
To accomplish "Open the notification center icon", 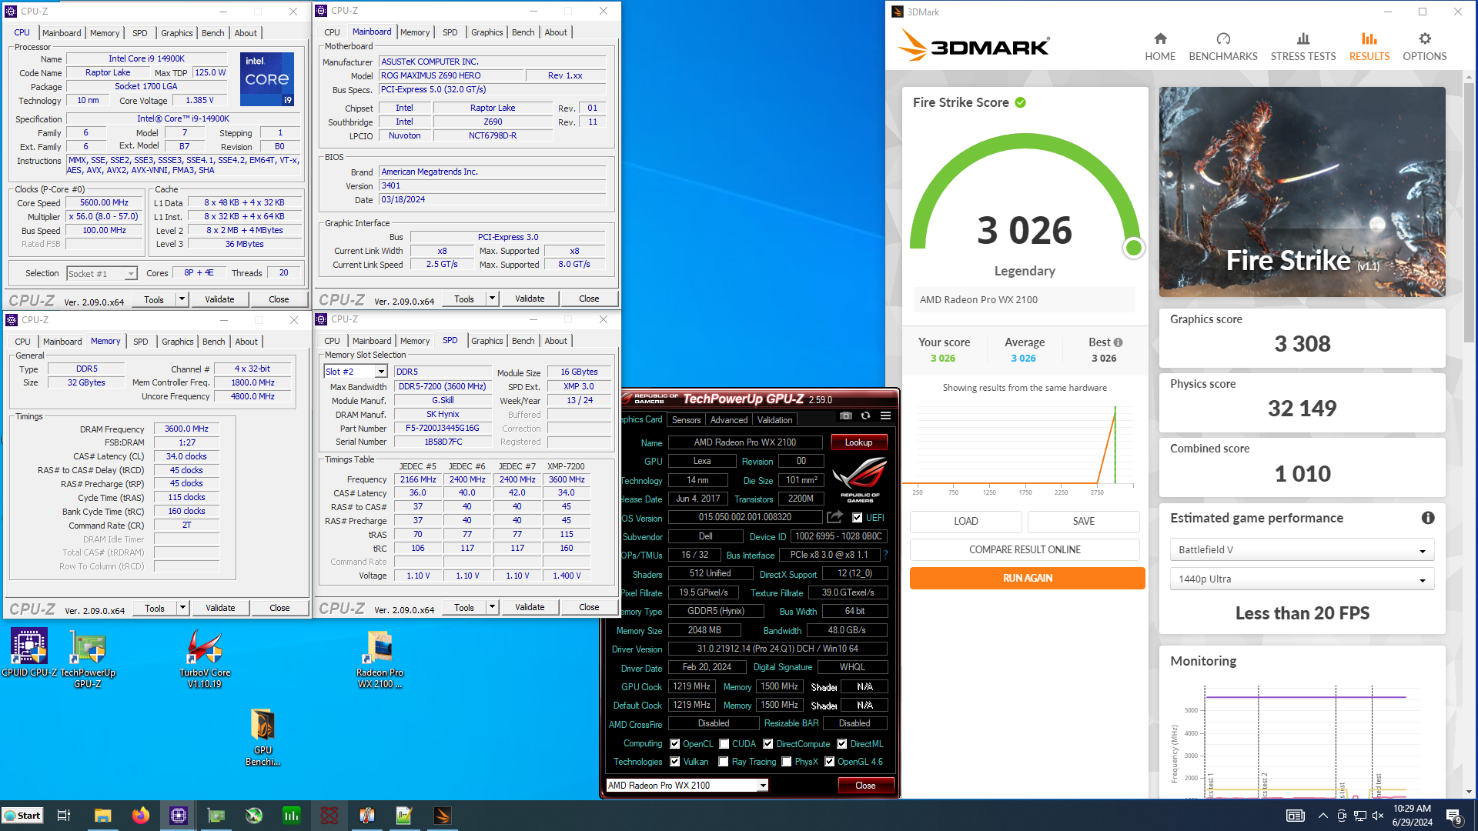I will point(1454,816).
